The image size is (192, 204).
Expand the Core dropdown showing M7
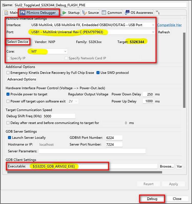coord(49,51)
